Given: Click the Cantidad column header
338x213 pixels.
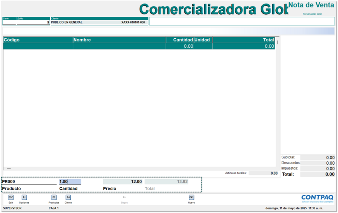Looking at the screenshot, I should (x=179, y=40).
